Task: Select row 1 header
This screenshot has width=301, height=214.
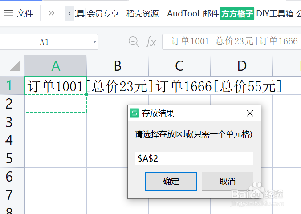Action: click(12, 85)
